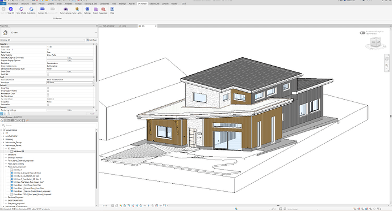Toggle the Section Box checkbox

48,105
